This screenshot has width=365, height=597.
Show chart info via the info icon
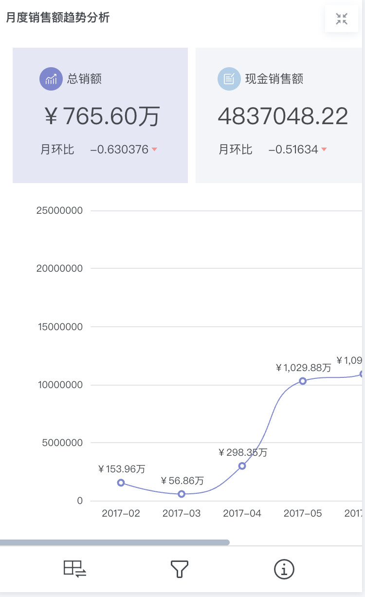pos(284,569)
